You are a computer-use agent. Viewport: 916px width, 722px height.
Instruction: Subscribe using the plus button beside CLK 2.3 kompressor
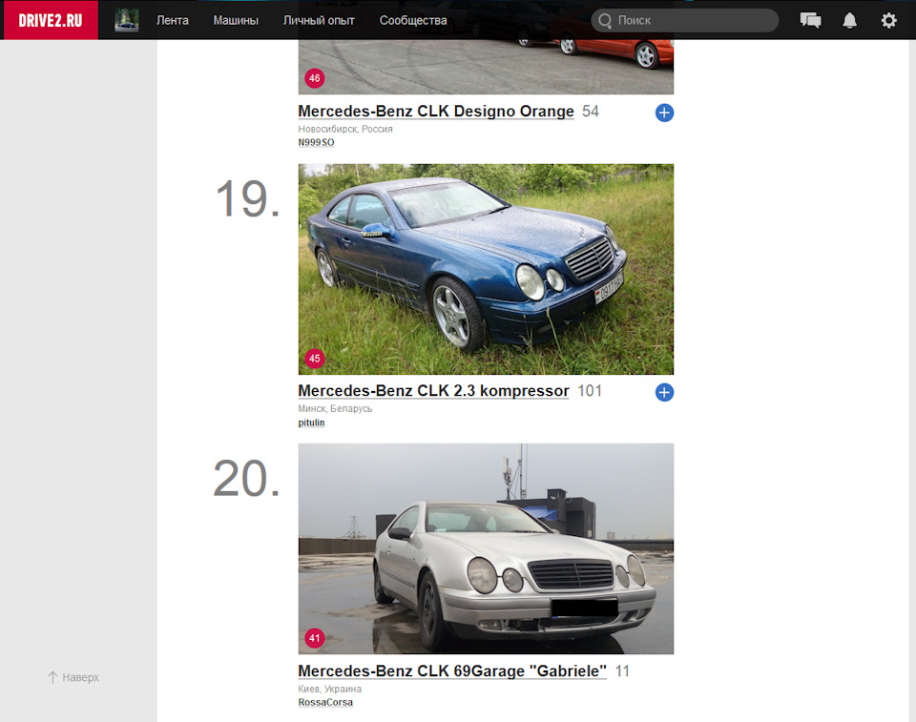click(x=664, y=392)
